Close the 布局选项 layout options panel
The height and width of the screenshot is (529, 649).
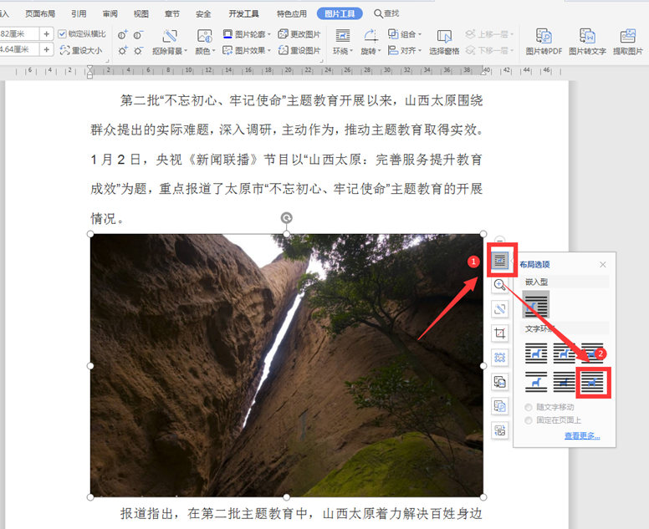603,264
